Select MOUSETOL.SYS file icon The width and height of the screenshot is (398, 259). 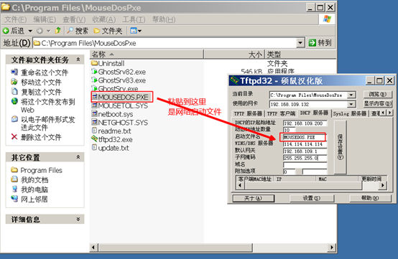(95, 105)
